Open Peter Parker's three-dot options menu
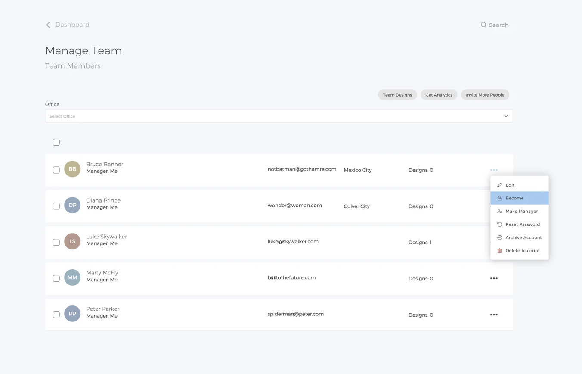 pos(494,315)
